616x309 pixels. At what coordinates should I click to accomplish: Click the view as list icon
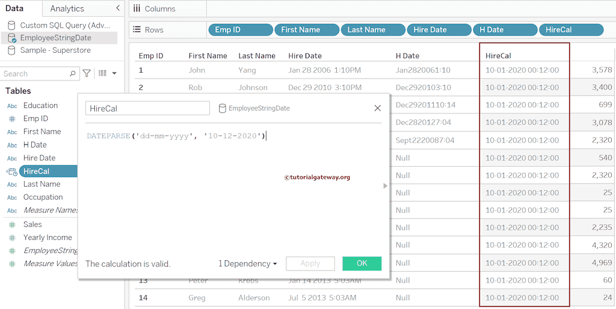(x=102, y=73)
